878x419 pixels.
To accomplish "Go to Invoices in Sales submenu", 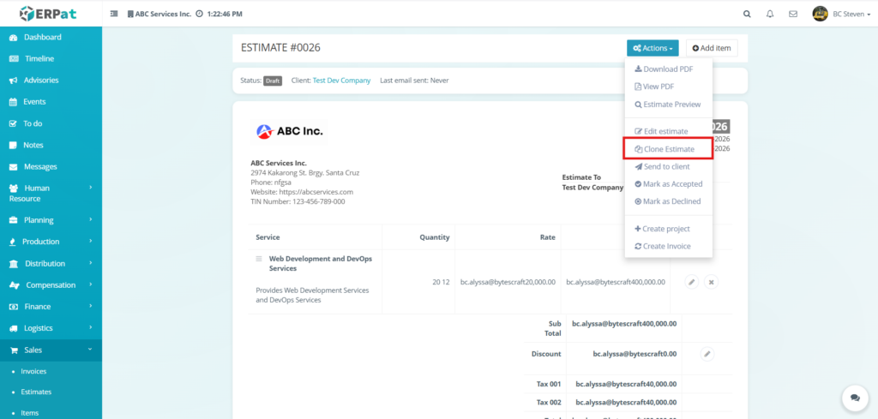I will [33, 371].
